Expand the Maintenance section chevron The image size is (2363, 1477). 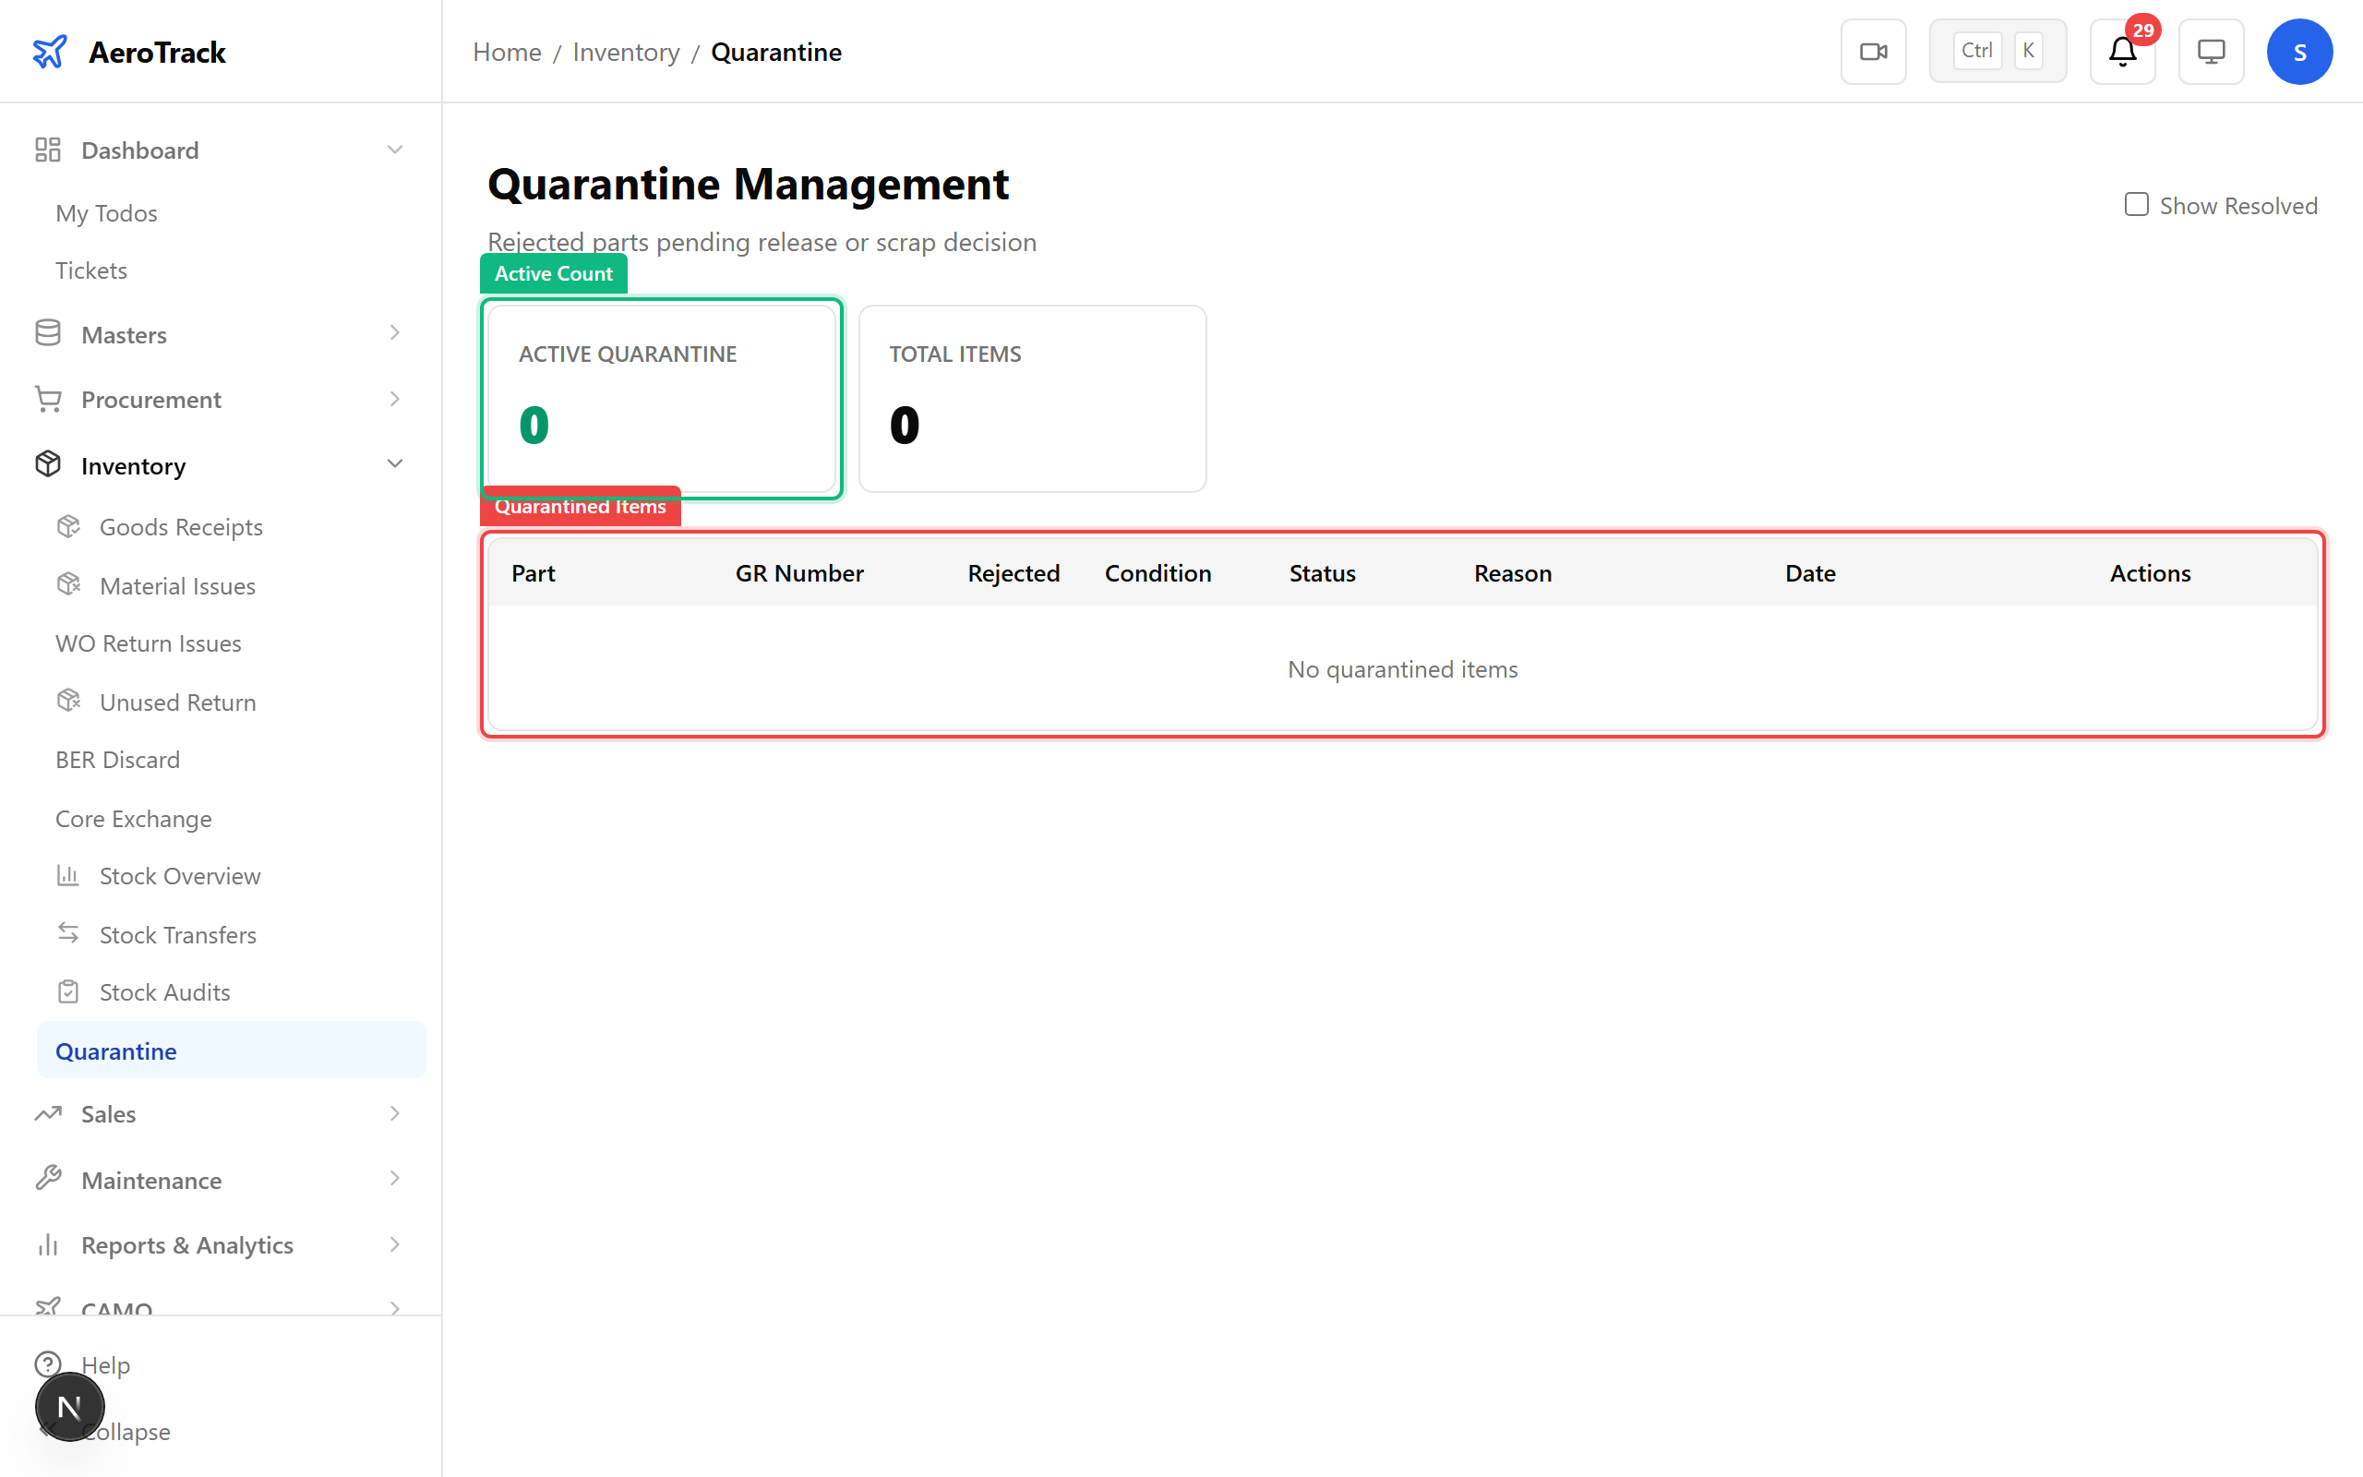394,1179
